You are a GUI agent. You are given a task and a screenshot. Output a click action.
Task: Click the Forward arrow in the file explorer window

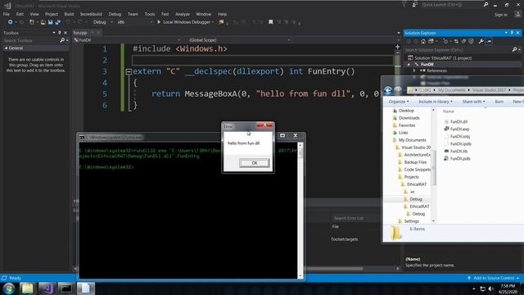tap(398, 90)
